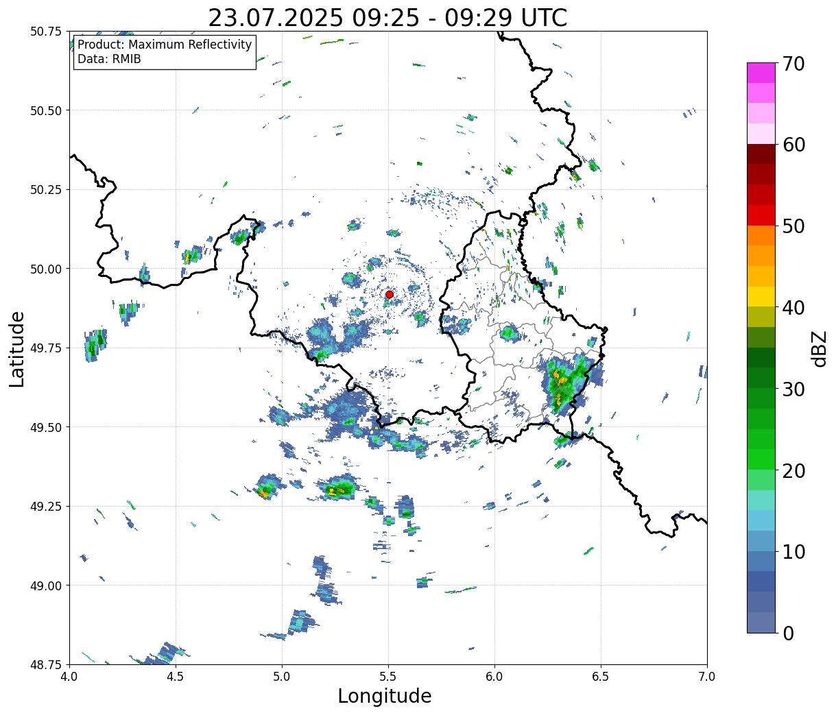Click the red radar location marker
Viewport: 836px width, 713px height.
point(389,294)
